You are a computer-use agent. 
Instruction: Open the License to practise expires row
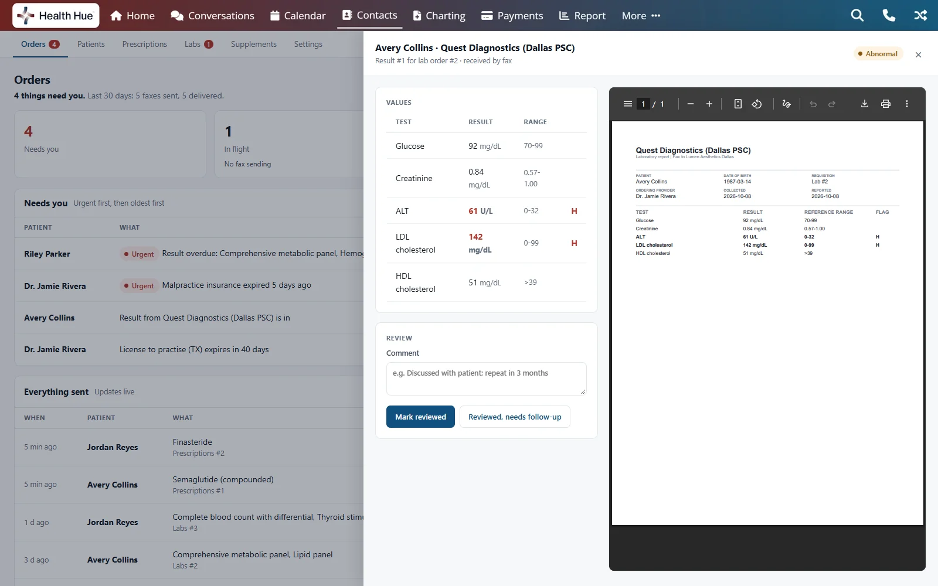coord(189,349)
